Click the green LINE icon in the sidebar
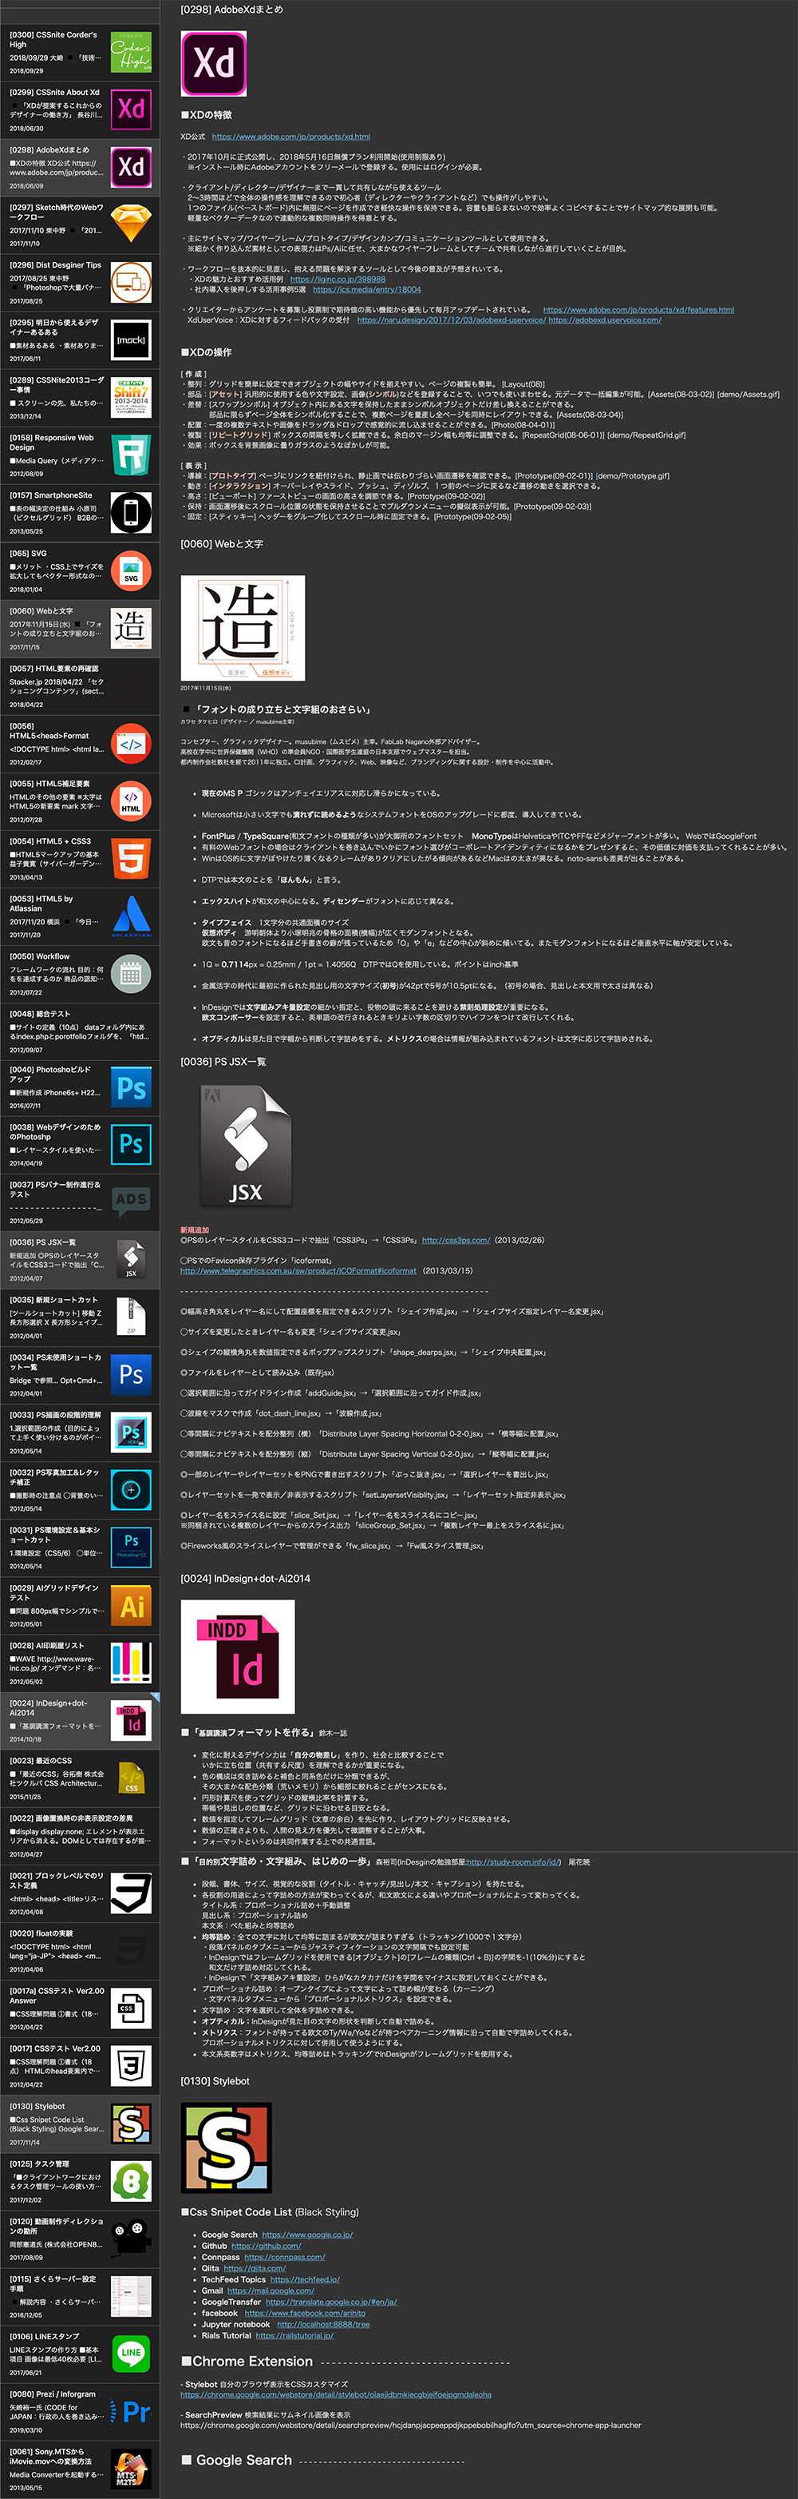The image size is (798, 2499). pyautogui.click(x=131, y=2355)
